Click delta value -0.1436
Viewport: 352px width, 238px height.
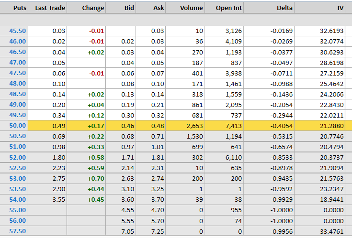click(282, 94)
